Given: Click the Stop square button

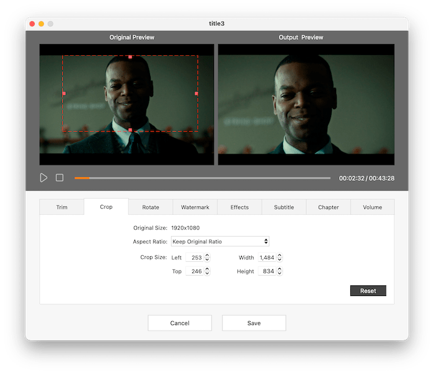Looking at the screenshot, I should tap(60, 178).
